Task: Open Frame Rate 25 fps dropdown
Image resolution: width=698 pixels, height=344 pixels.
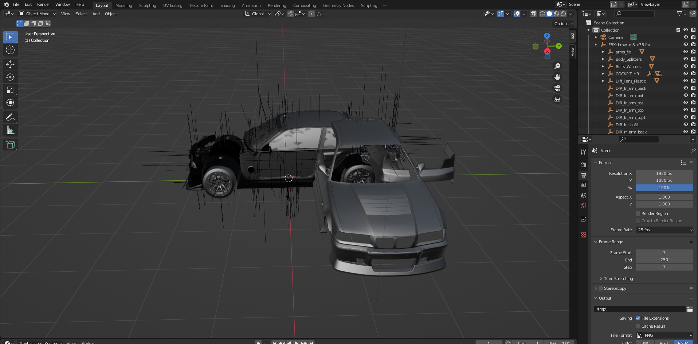Action: click(664, 230)
